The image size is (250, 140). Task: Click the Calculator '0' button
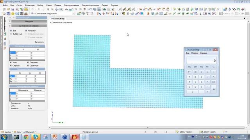click(x=192, y=92)
